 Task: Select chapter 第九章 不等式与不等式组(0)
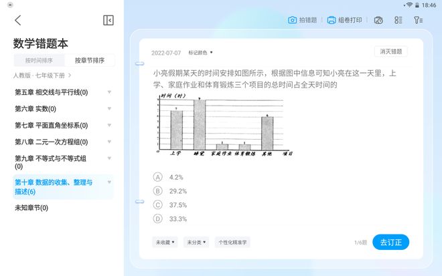click(50, 162)
